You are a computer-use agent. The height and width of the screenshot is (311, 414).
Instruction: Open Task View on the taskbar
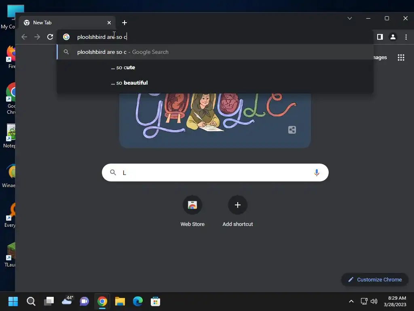point(49,301)
